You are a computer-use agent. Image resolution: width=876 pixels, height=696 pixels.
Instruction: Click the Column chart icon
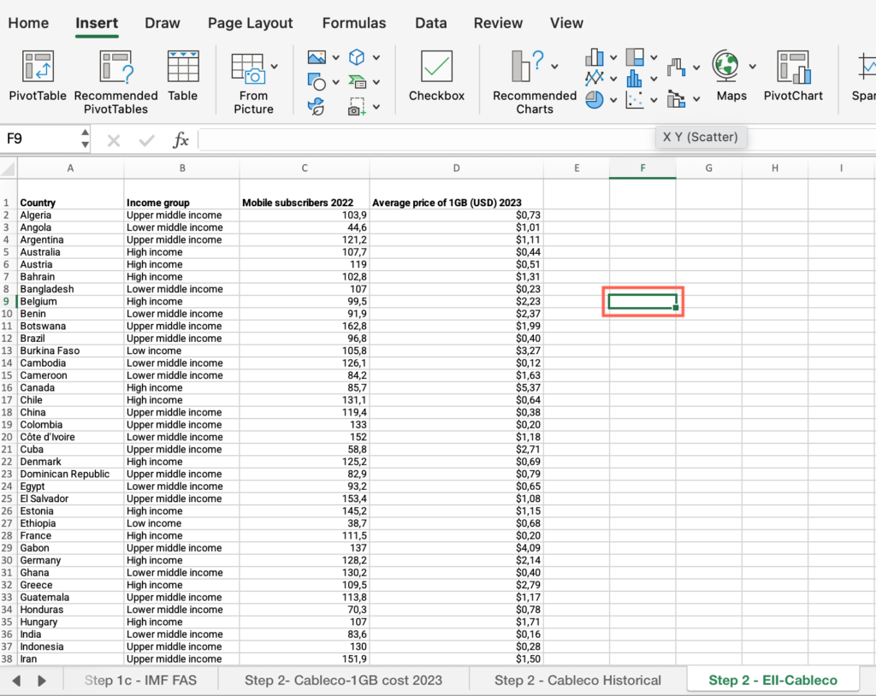[x=595, y=57]
